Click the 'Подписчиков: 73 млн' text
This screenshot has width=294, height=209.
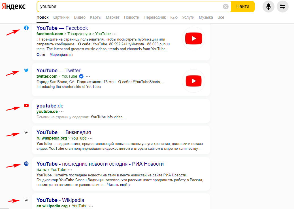click(96, 82)
